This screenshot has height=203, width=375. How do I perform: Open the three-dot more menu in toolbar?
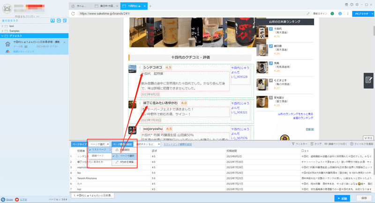click(348, 14)
